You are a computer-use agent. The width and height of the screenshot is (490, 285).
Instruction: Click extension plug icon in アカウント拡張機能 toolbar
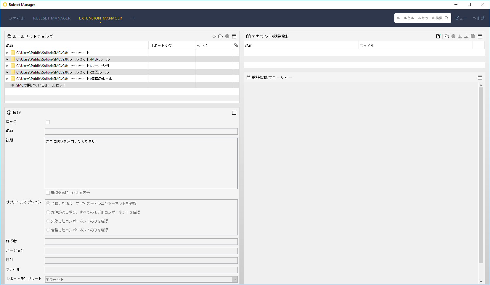(473, 36)
